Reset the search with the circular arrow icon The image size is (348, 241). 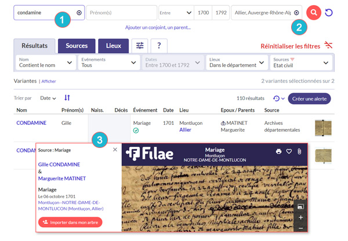(329, 13)
